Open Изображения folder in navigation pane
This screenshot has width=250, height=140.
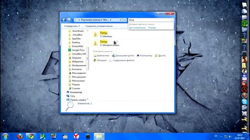(79, 65)
